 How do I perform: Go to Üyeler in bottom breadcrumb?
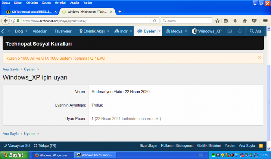(30, 134)
